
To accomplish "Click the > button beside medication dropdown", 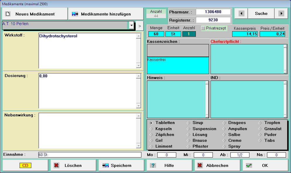I will tap(139, 26).
